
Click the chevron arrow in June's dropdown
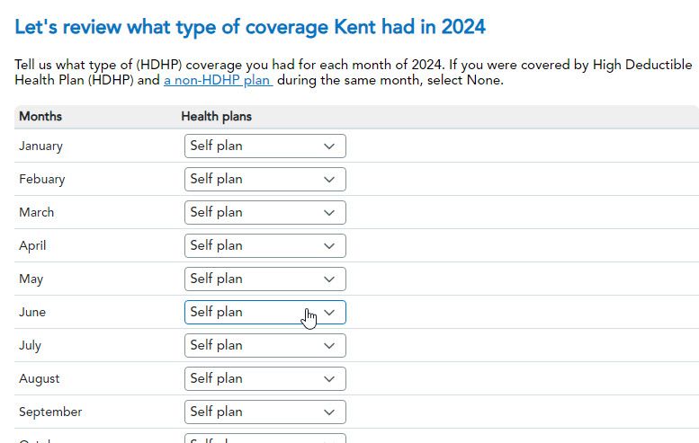point(329,312)
